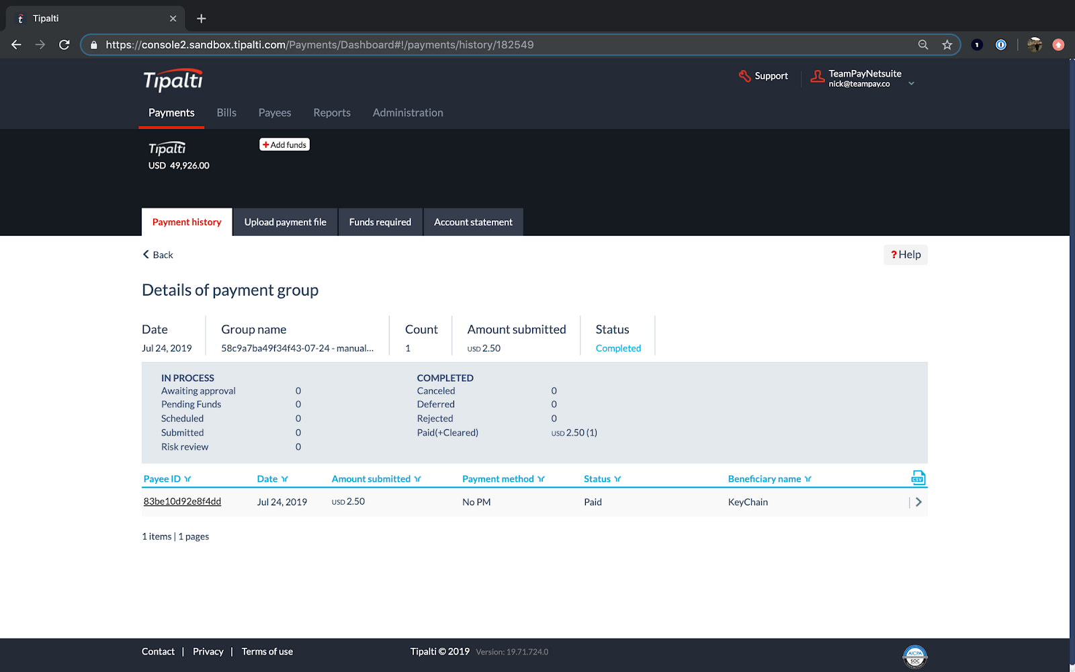Expand the user account dropdown chevron
Viewport: 1075px width, 672px height.
(x=912, y=83)
